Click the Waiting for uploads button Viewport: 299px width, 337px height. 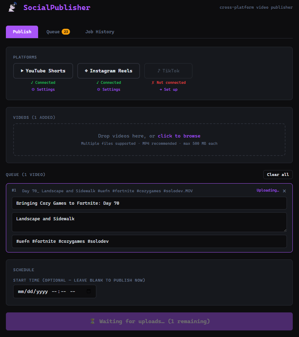pos(149,321)
